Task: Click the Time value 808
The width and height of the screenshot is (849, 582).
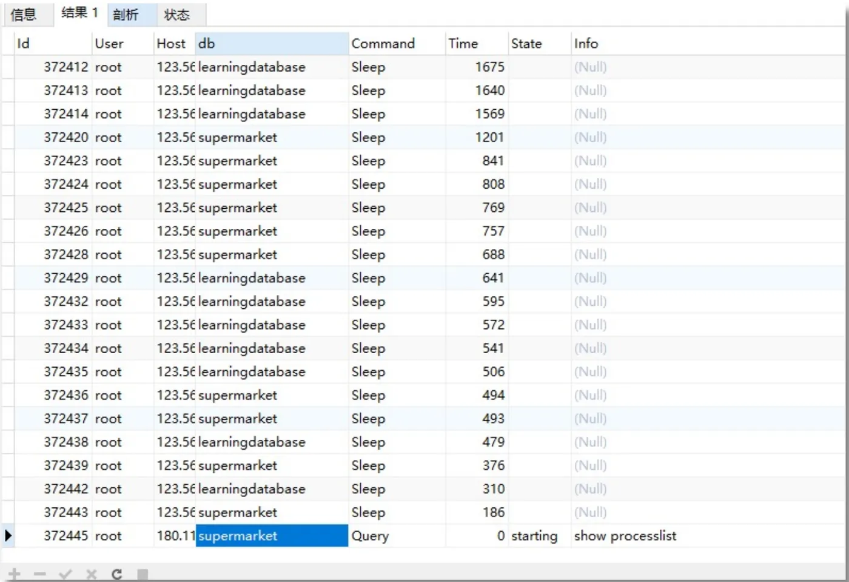Action: (493, 184)
